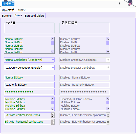Click the Read-only Editbox field
Image resolution: width=136 pixels, height=134 pixels.
tap(29, 85)
